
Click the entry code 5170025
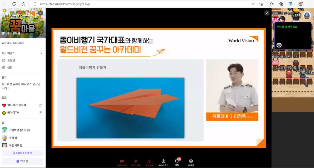tap(19, 43)
